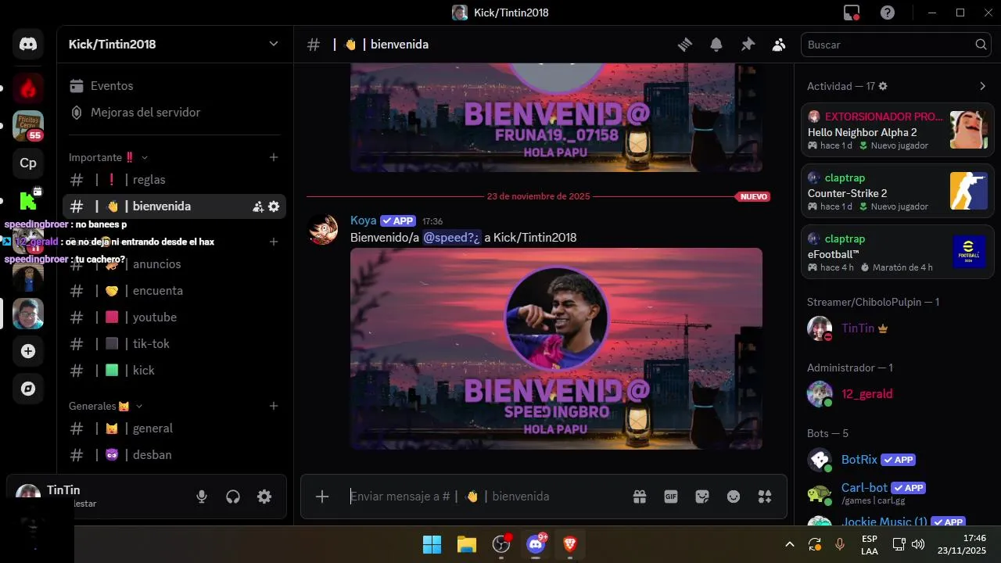Screen dimensions: 1001x563
Task: Collapse the Importante category
Action: (108, 157)
